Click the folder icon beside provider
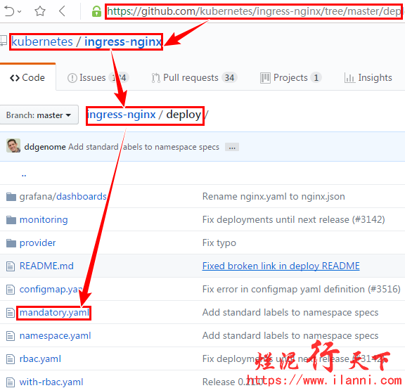The width and height of the screenshot is (405, 388). coord(11,243)
